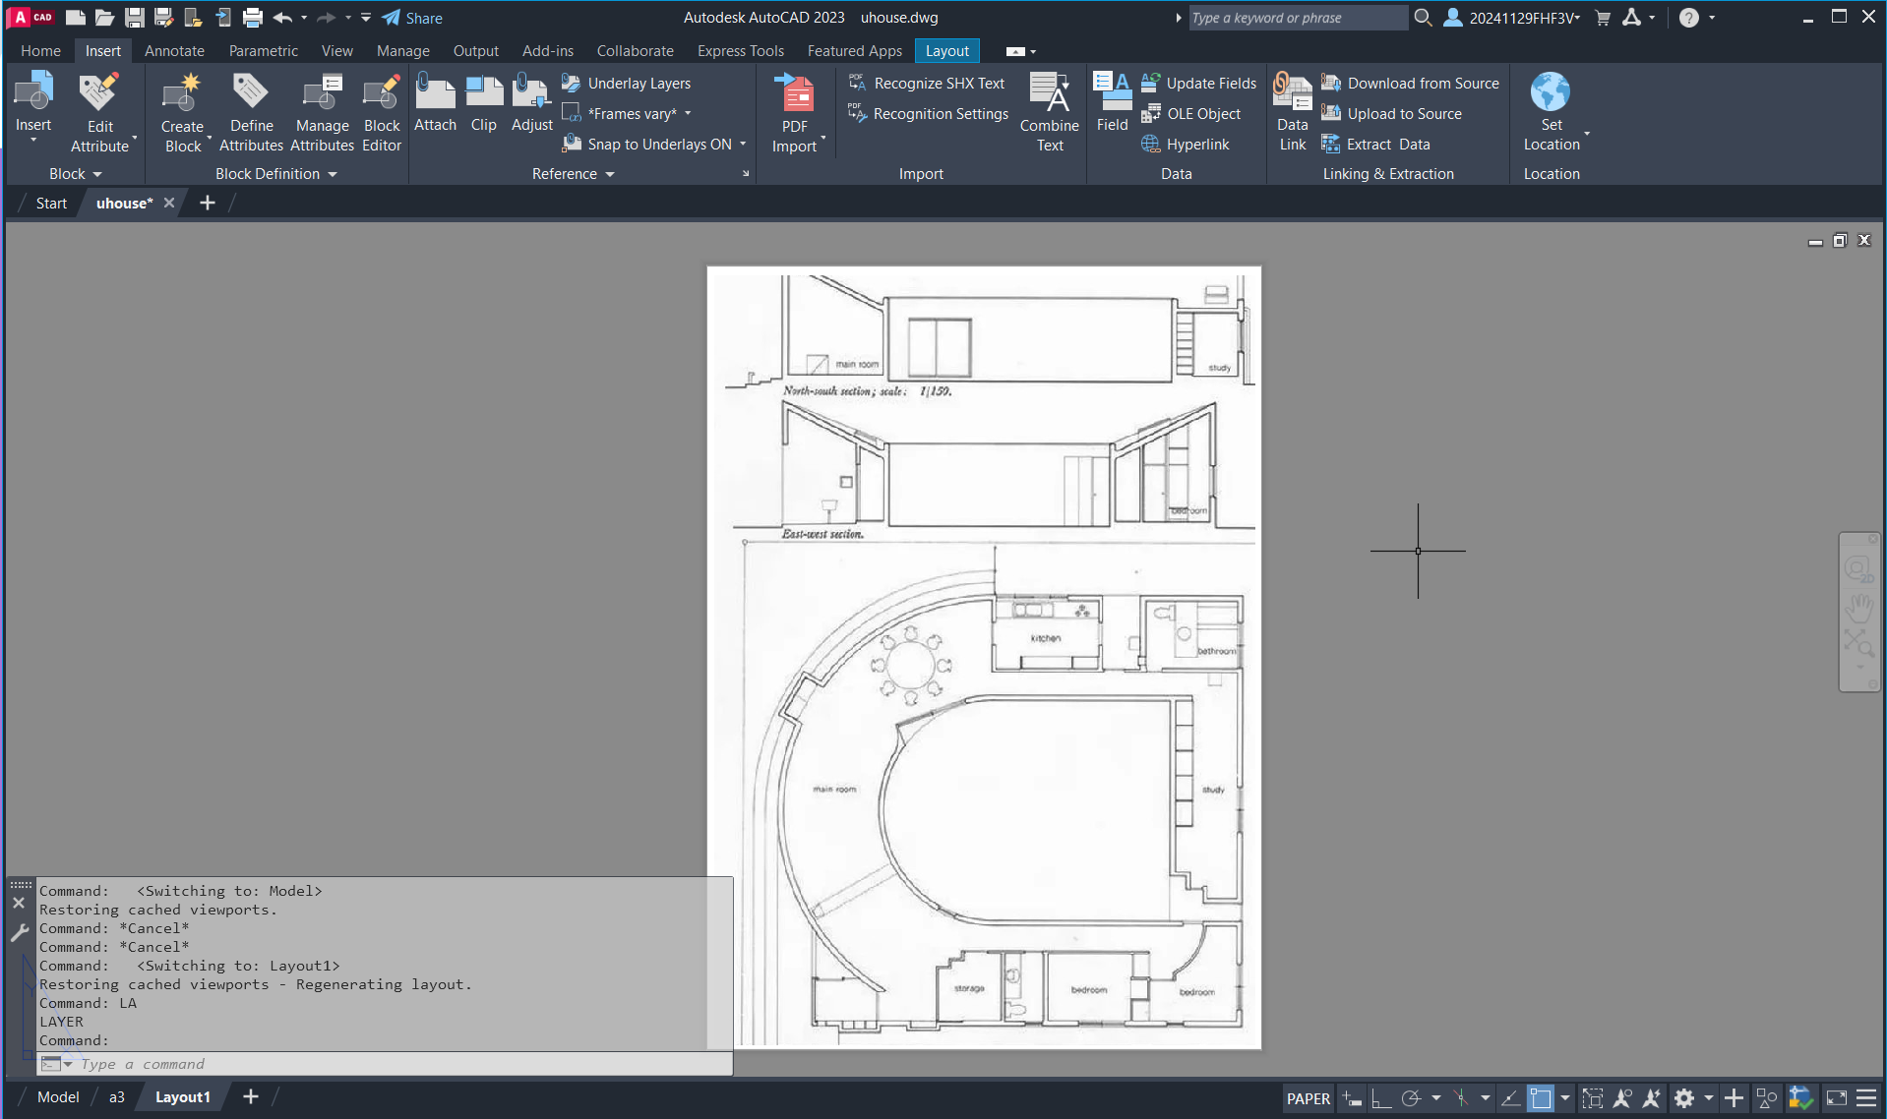Screen dimensions: 1887x1119
Task: Click the search magnifier icon
Action: coord(1423,18)
